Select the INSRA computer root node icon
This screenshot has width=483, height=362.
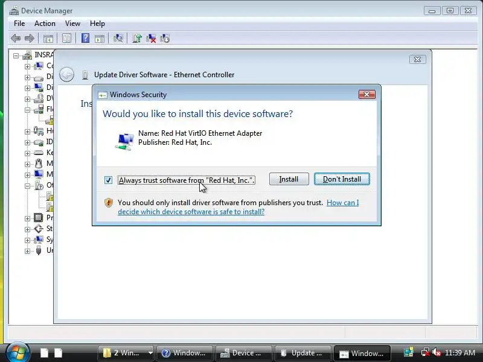coord(27,55)
